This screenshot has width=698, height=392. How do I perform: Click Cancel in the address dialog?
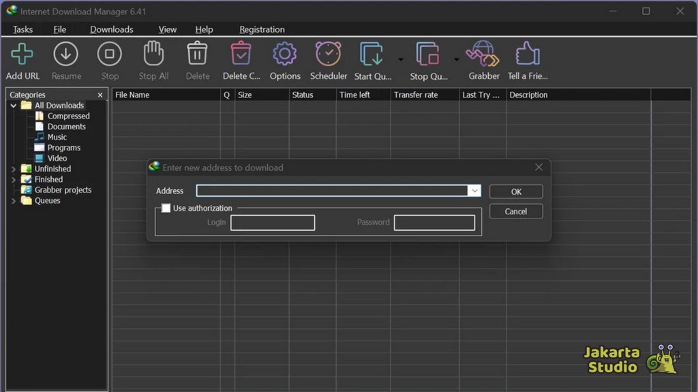coord(516,211)
